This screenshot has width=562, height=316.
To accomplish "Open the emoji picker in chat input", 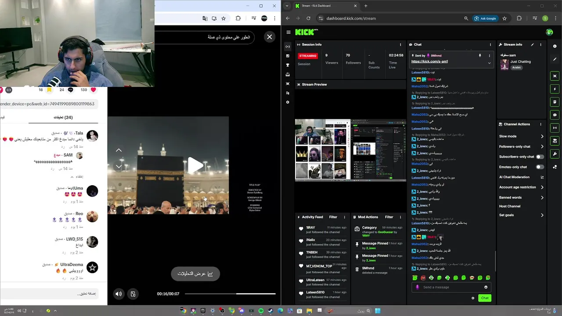I will (486, 287).
